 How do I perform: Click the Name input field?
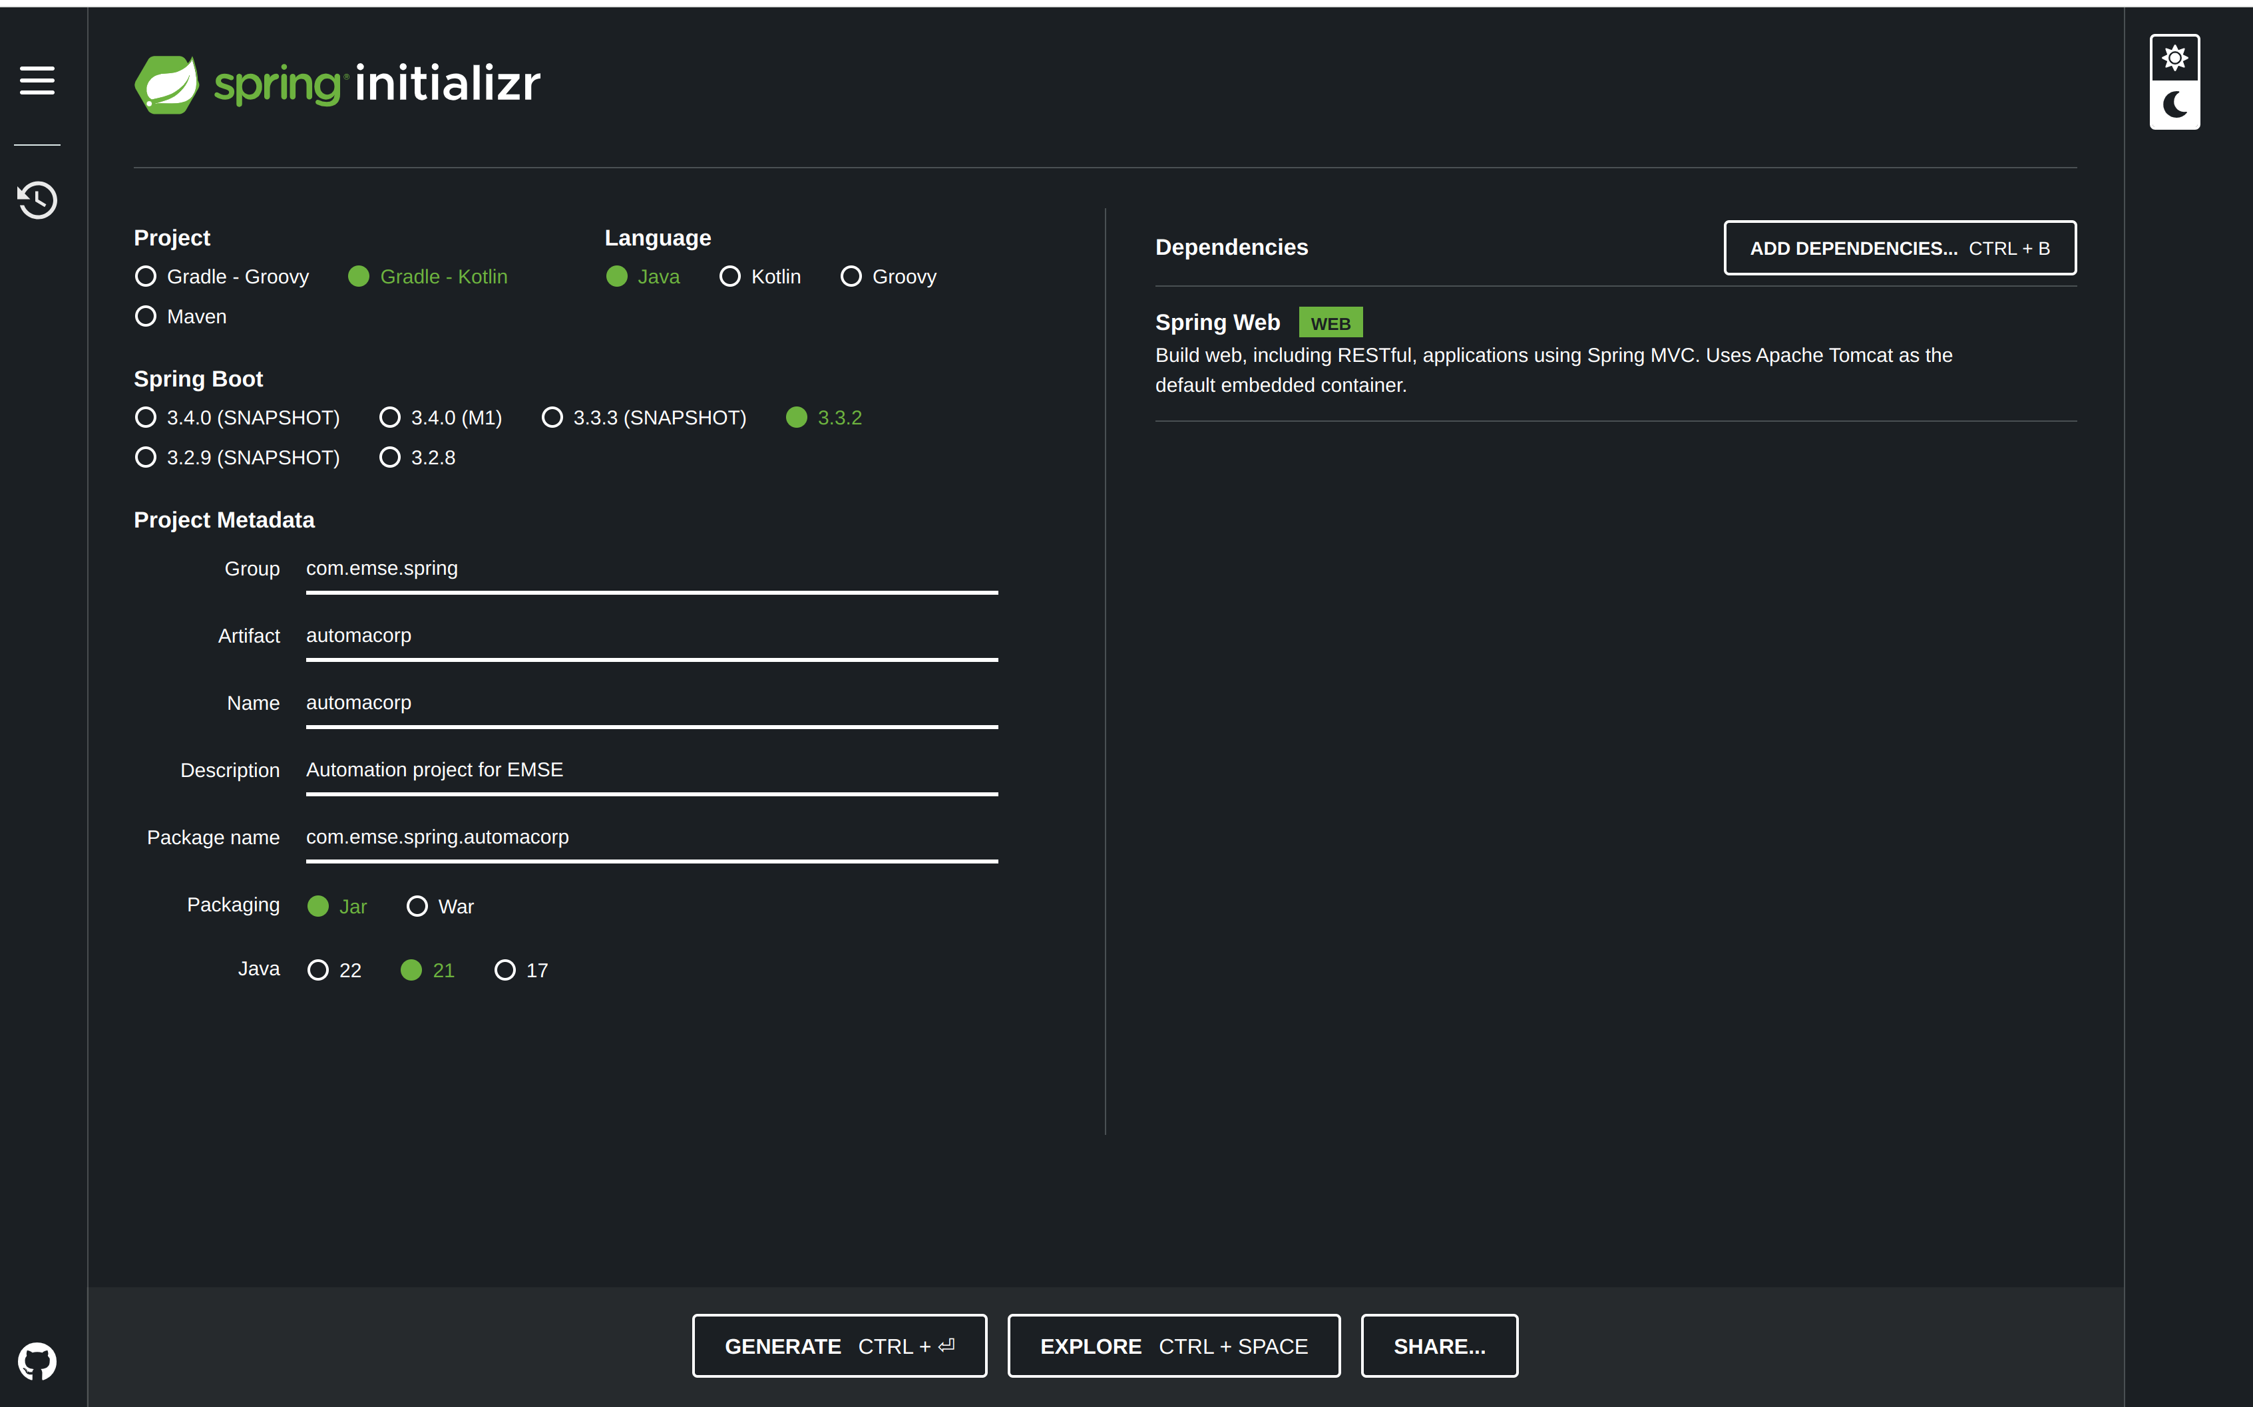tap(652, 704)
